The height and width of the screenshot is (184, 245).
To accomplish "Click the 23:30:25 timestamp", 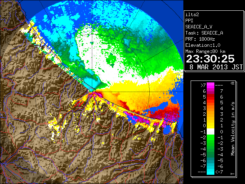I will point(210,59).
